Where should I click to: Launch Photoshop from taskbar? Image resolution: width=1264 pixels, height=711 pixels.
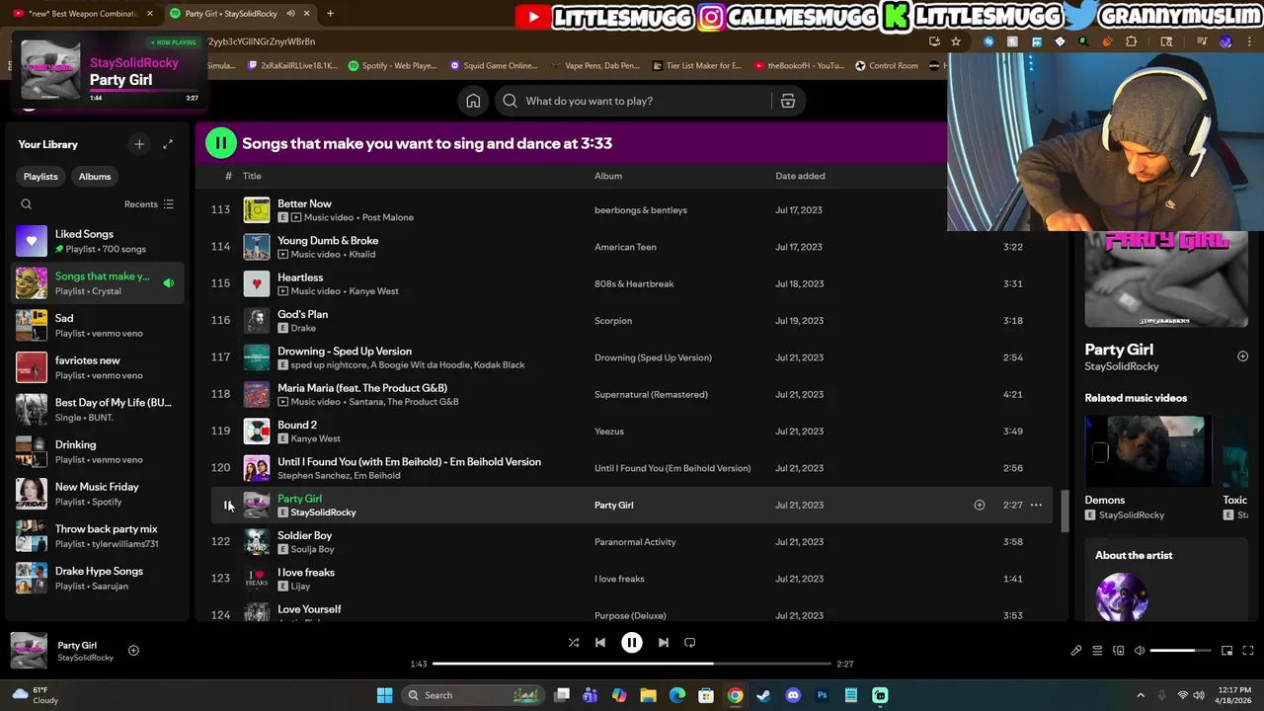[x=822, y=695]
